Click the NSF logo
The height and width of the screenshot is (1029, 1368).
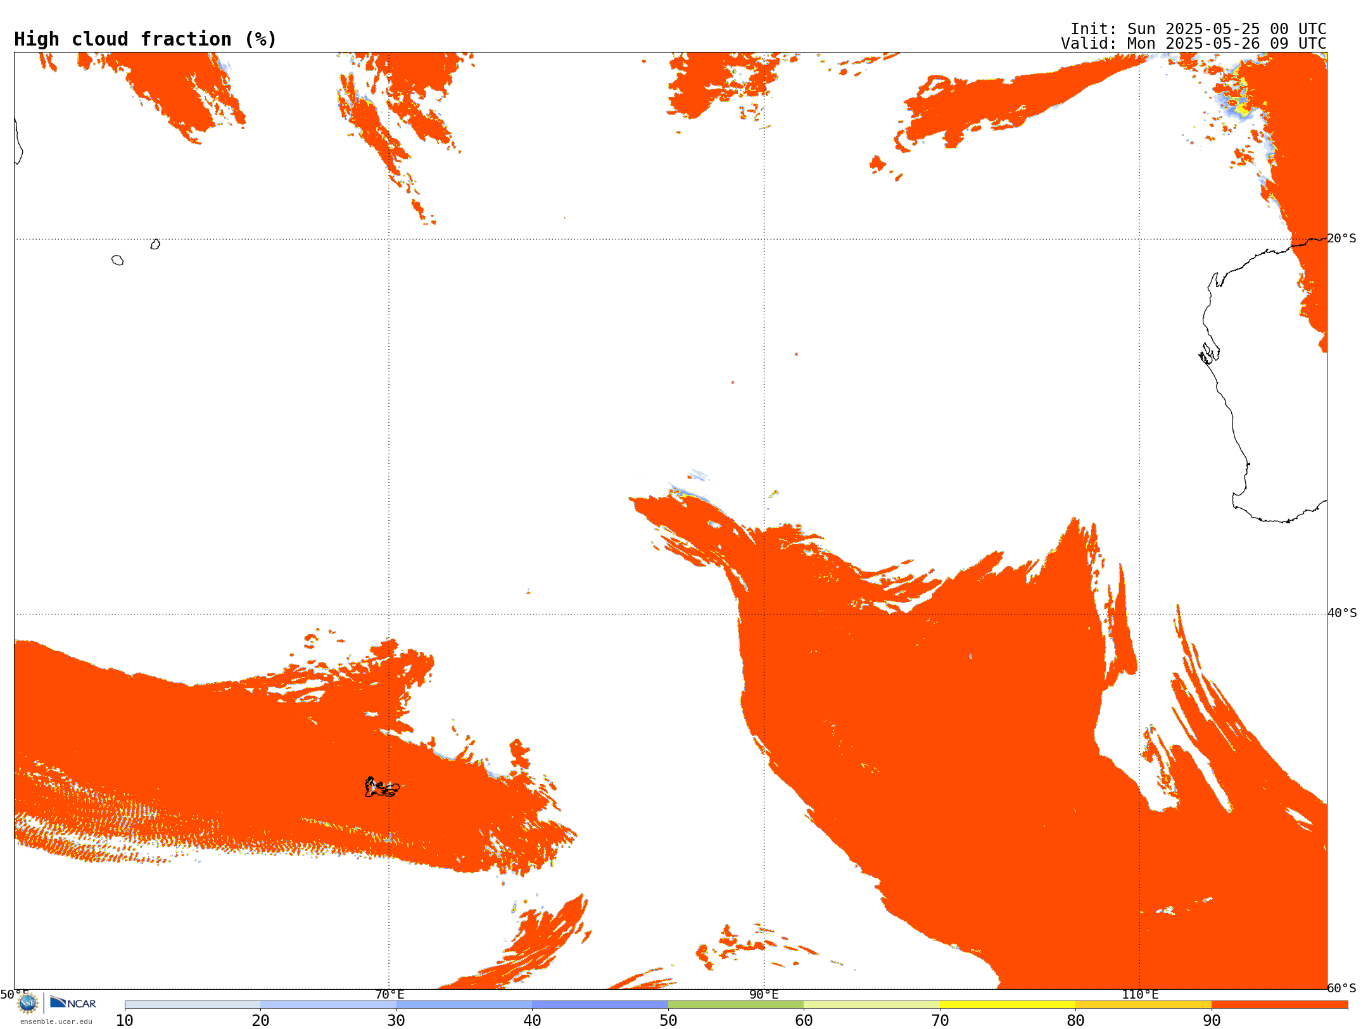coord(28,1003)
